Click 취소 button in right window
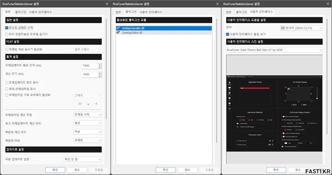The image size is (332, 175). [298, 170]
